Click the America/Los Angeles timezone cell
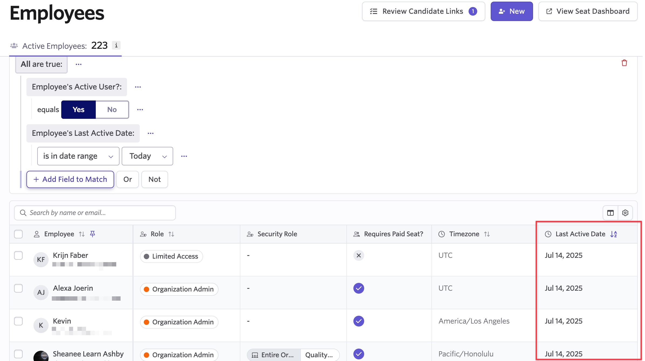 474,321
